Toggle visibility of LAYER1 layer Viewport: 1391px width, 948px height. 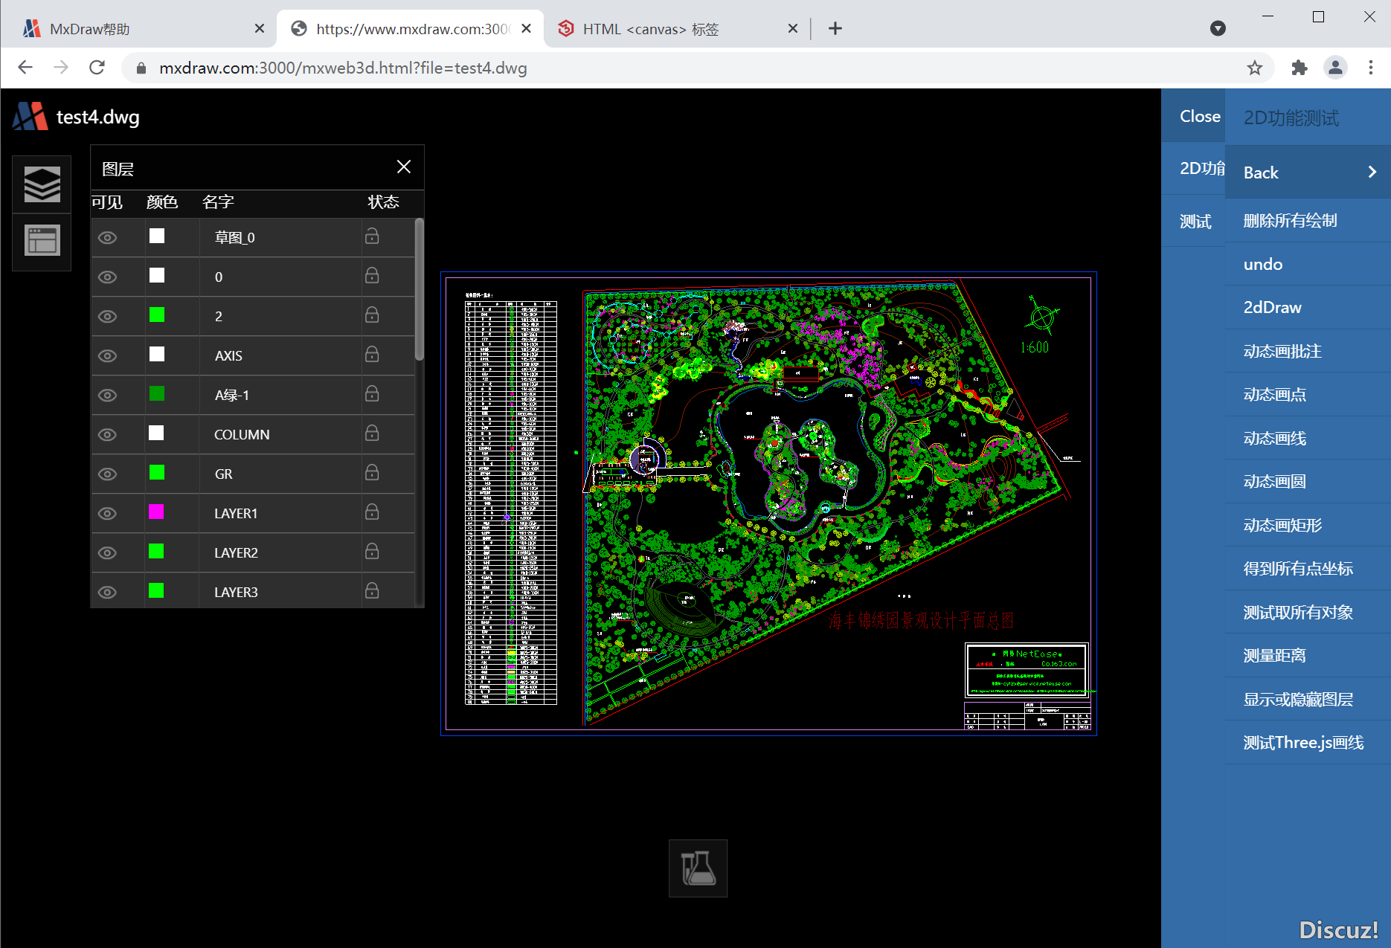(x=108, y=514)
